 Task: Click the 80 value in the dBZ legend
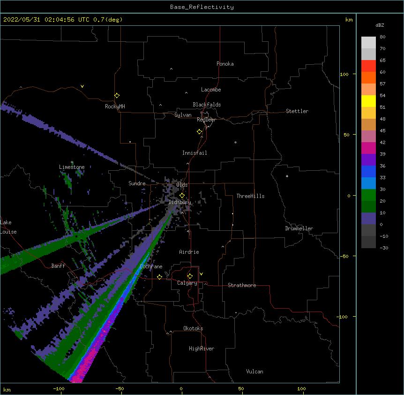pyautogui.click(x=382, y=37)
